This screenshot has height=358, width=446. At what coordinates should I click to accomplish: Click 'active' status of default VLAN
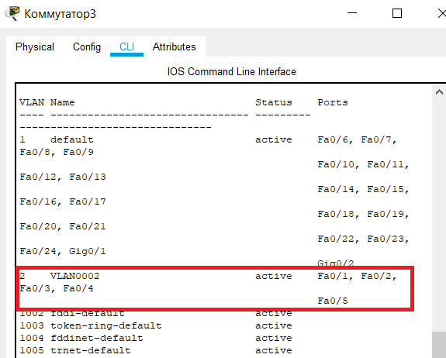[x=274, y=139]
